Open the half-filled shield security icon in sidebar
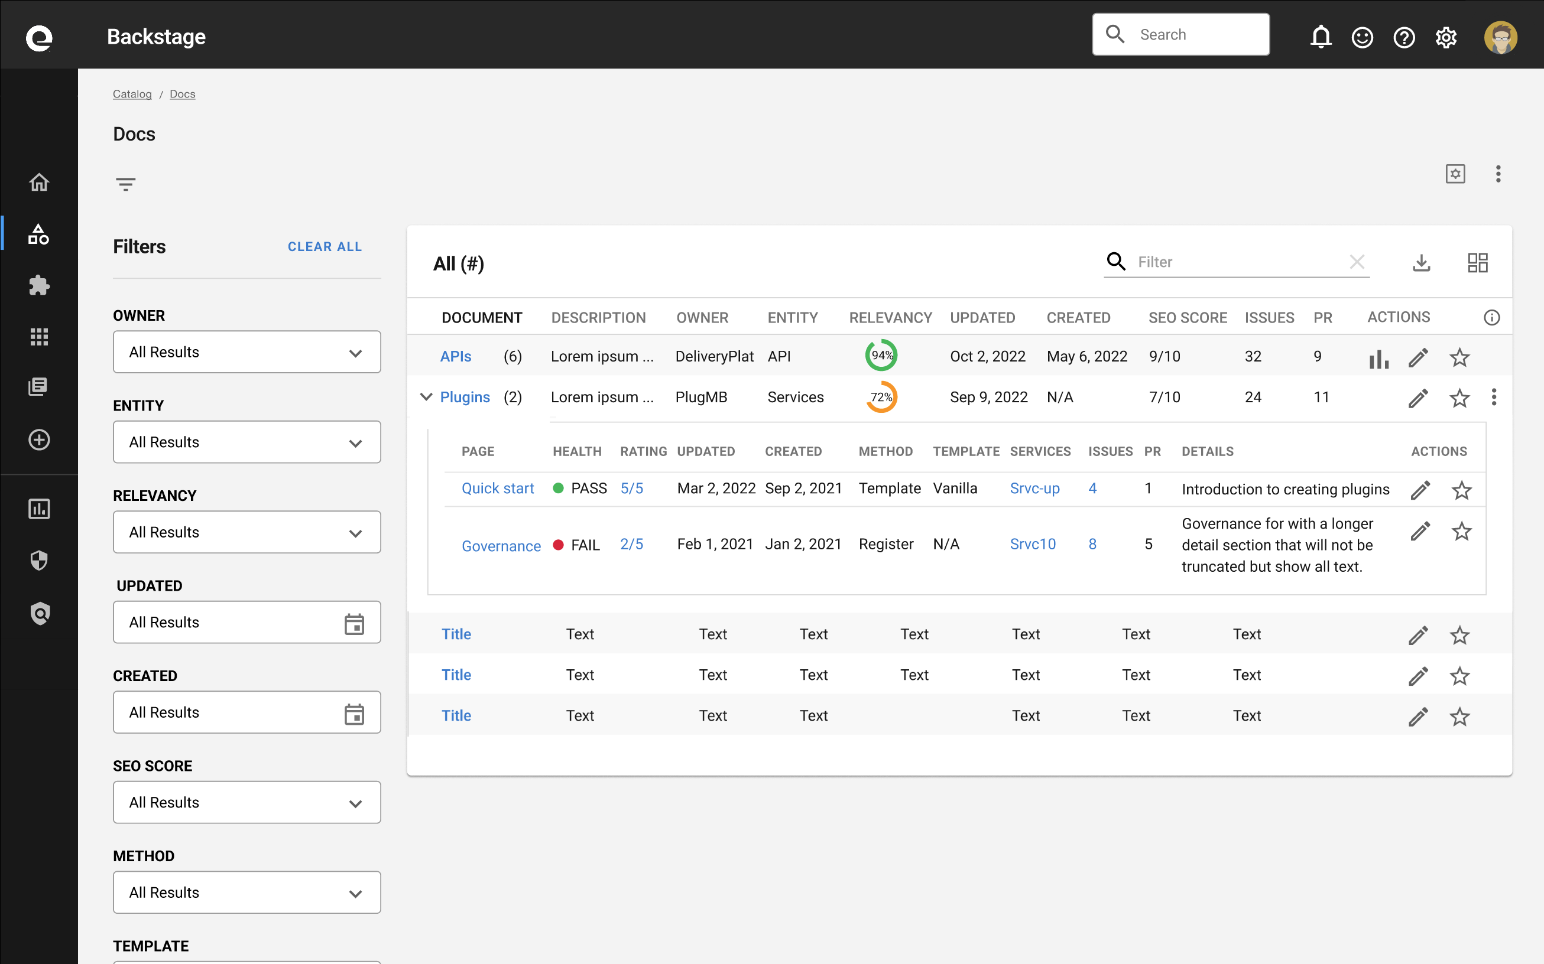This screenshot has height=964, width=1544. coord(39,561)
